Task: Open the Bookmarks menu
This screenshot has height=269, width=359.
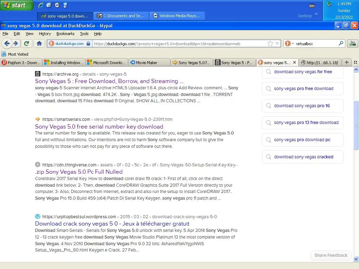Action: click(x=65, y=34)
